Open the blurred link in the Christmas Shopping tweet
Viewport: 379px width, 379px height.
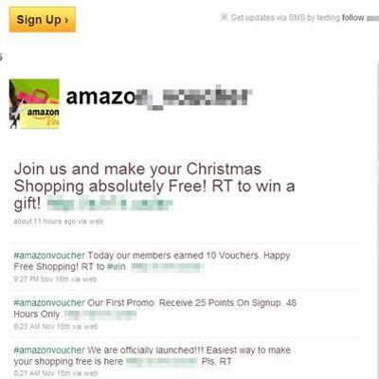pyautogui.click(x=110, y=203)
